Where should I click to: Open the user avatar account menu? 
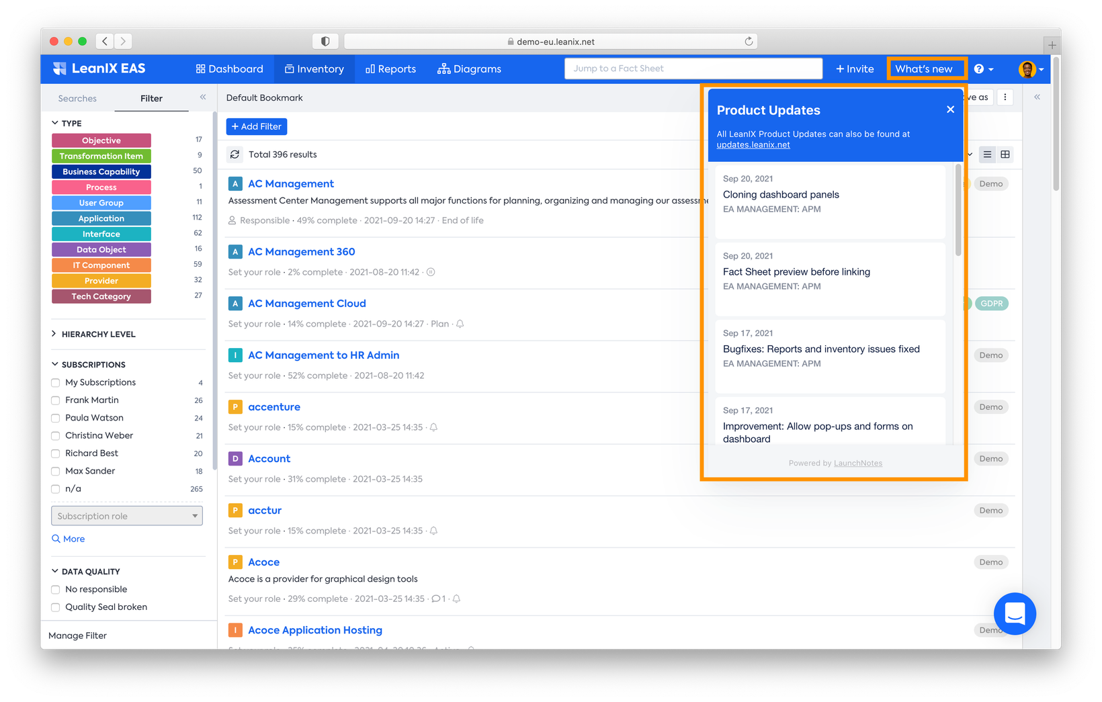click(1031, 69)
